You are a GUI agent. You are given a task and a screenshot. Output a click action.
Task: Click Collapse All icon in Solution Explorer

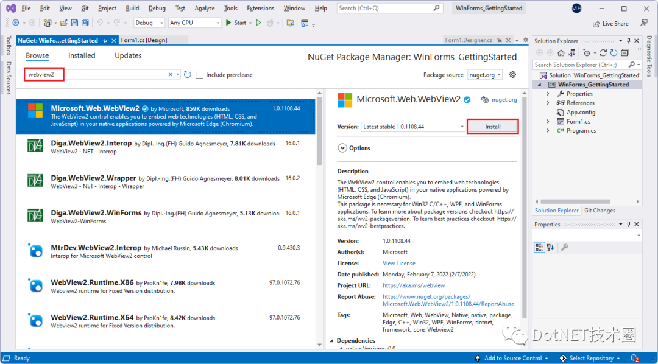pyautogui.click(x=624, y=53)
